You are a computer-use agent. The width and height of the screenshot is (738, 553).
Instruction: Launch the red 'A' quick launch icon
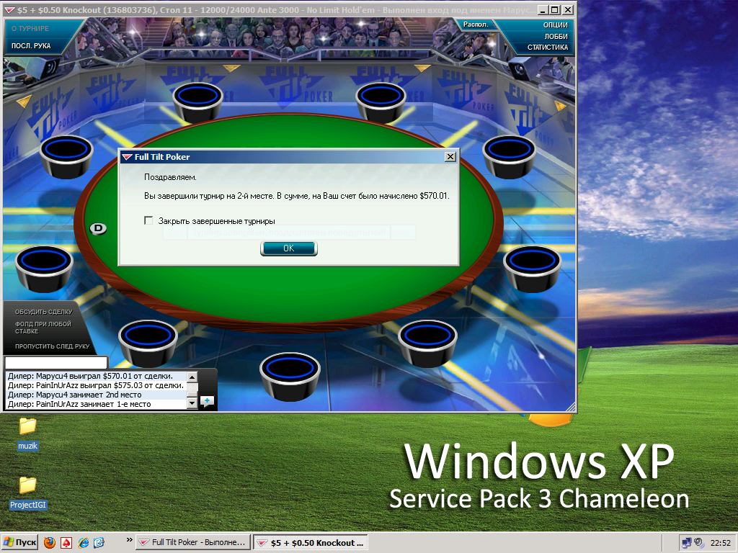click(66, 543)
